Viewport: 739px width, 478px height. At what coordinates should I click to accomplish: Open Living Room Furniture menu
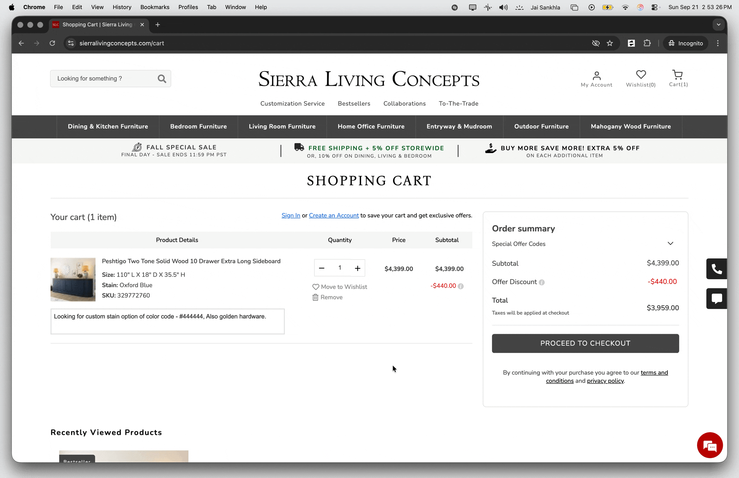point(282,127)
